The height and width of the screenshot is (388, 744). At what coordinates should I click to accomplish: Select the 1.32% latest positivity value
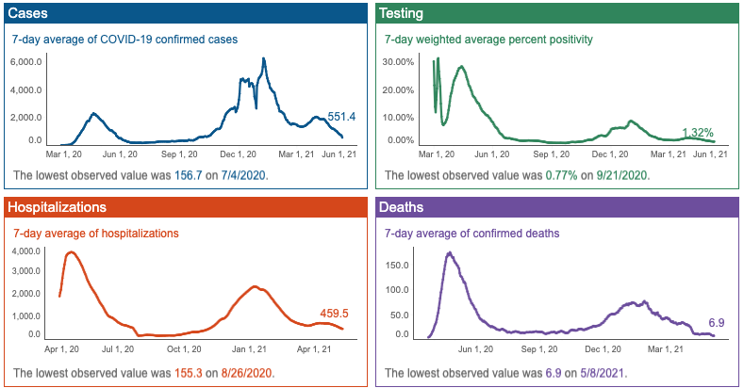(698, 133)
